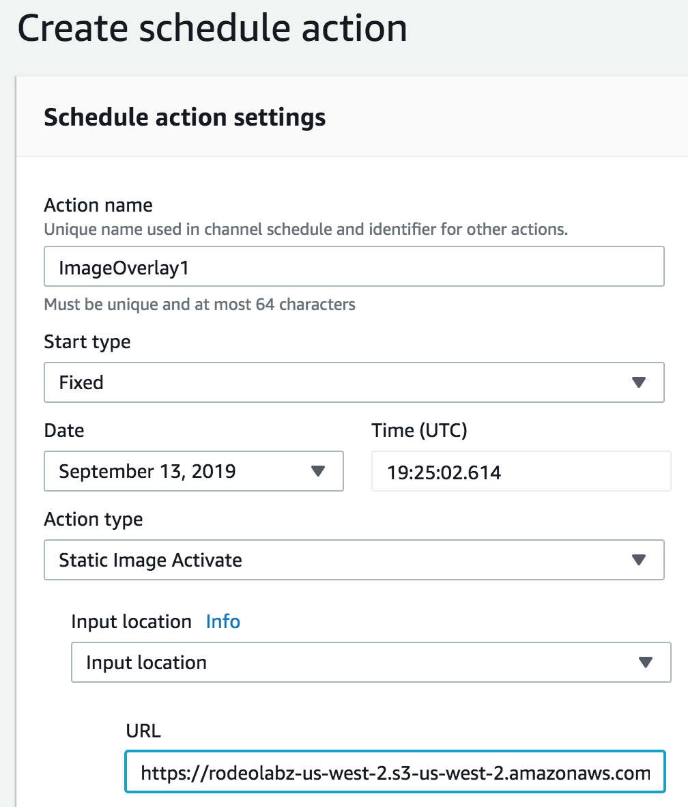Image resolution: width=688 pixels, height=807 pixels.
Task: Expand the Static Image Activate dropdown
Action: point(354,560)
